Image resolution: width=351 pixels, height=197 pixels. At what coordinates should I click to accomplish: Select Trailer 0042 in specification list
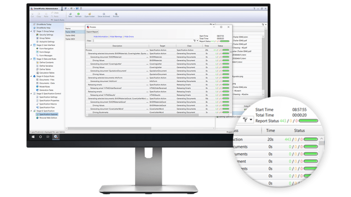point(70,36)
